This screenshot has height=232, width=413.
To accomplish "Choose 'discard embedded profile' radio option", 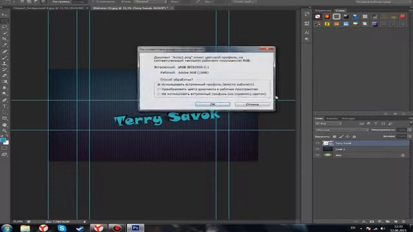I will pos(159,94).
